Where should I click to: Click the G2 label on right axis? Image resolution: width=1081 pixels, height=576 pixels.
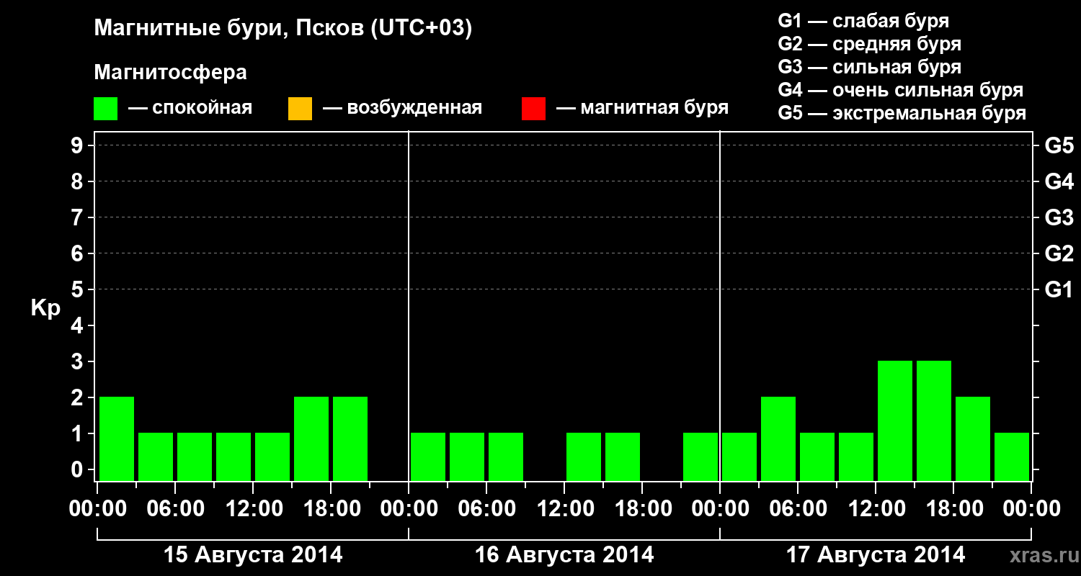click(x=1059, y=253)
